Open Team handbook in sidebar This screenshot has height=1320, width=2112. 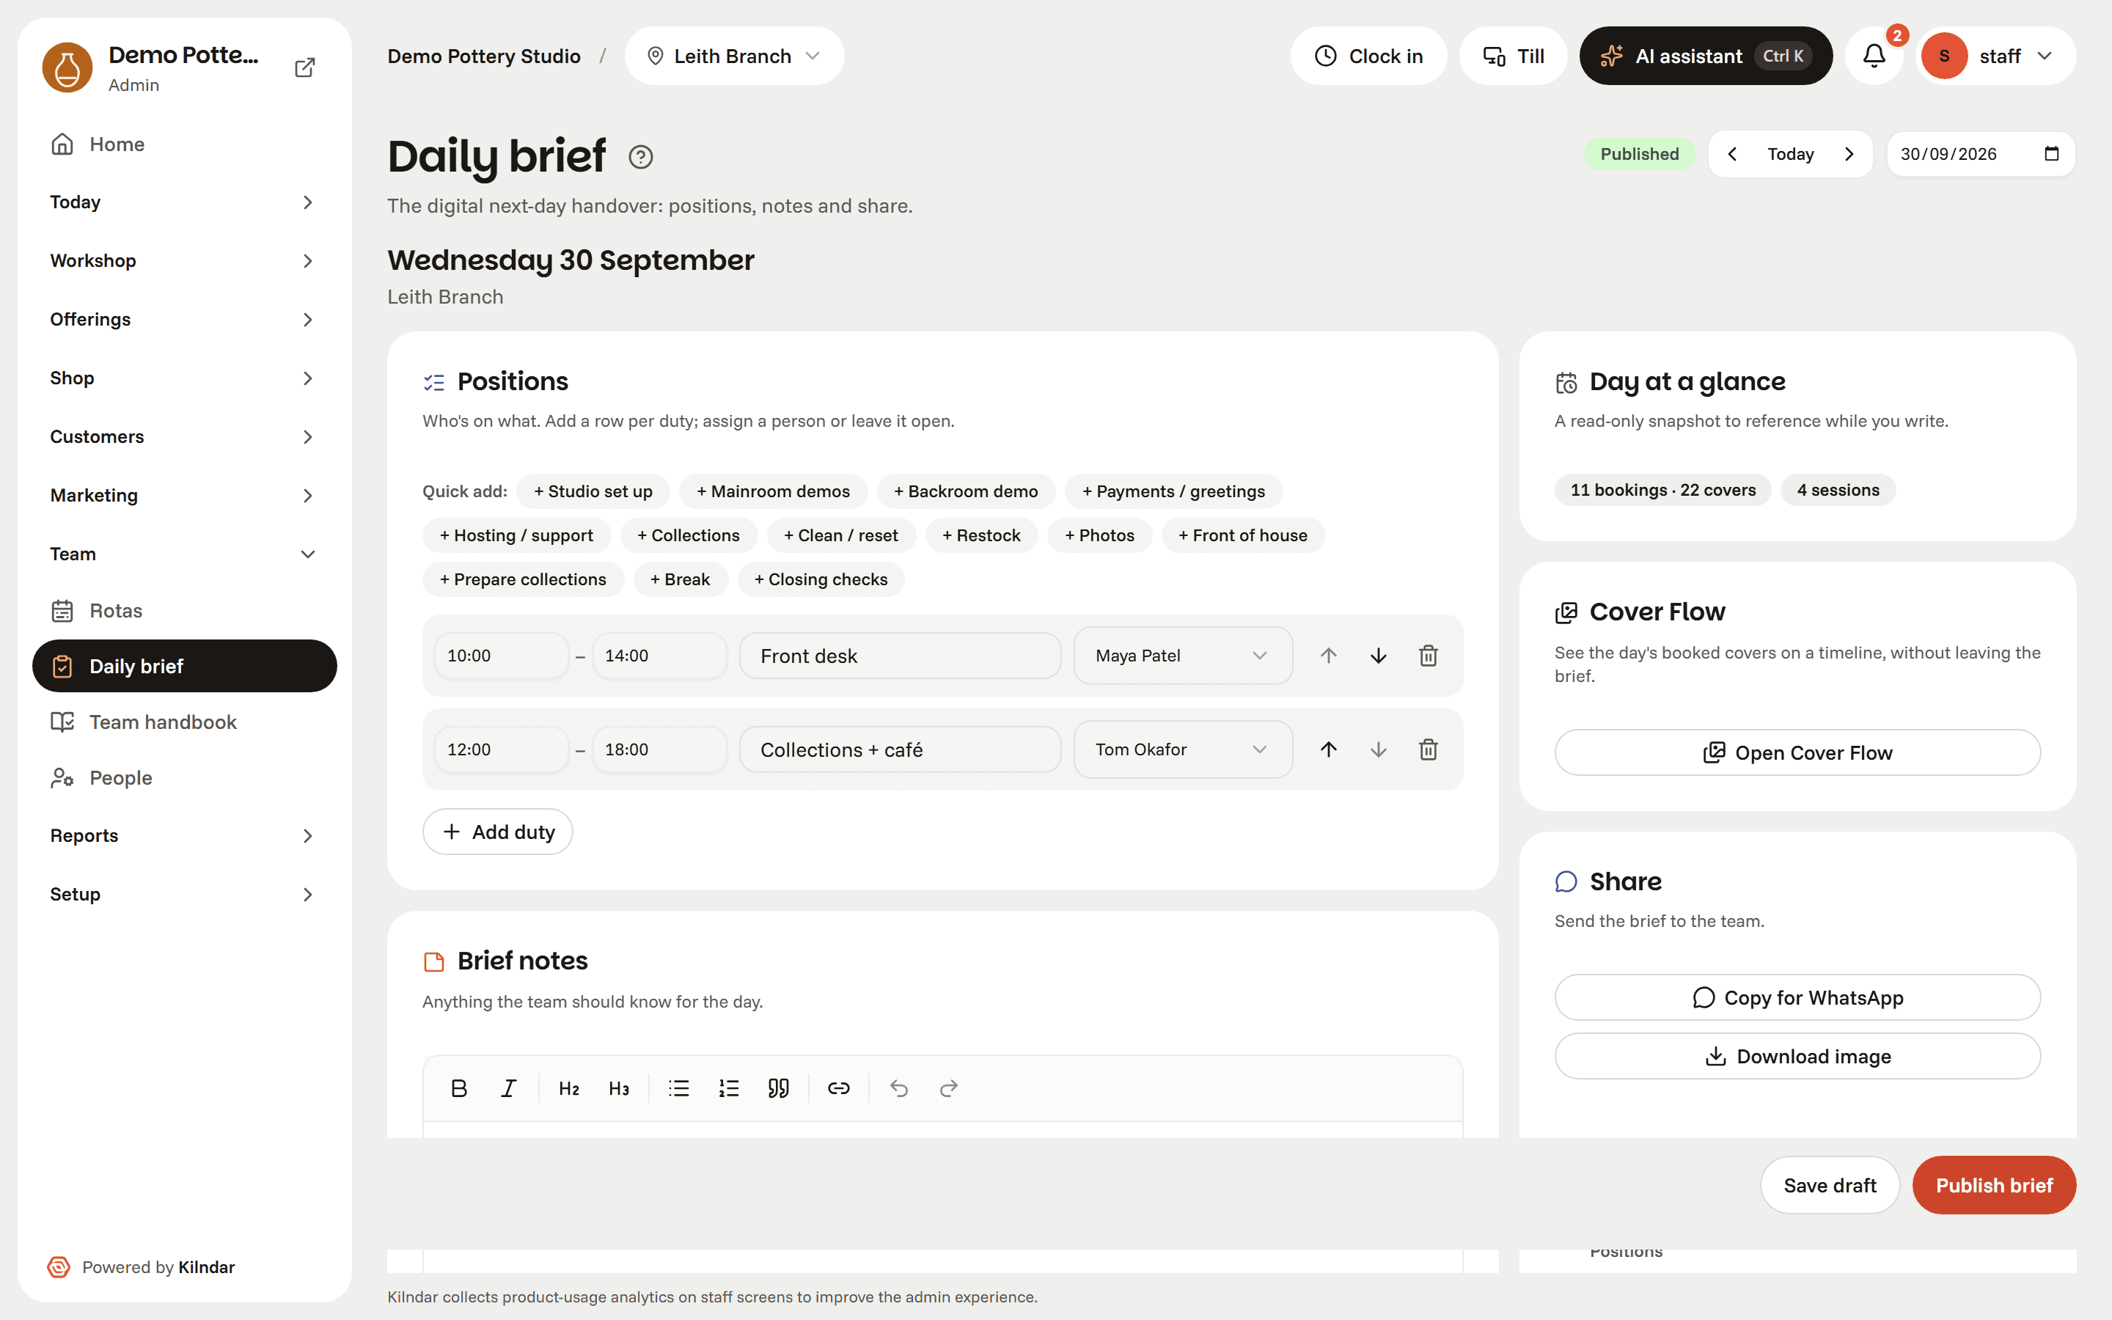[183, 722]
